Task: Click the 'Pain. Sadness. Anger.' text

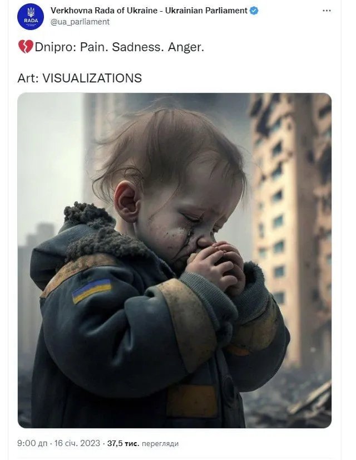Action: click(x=142, y=47)
